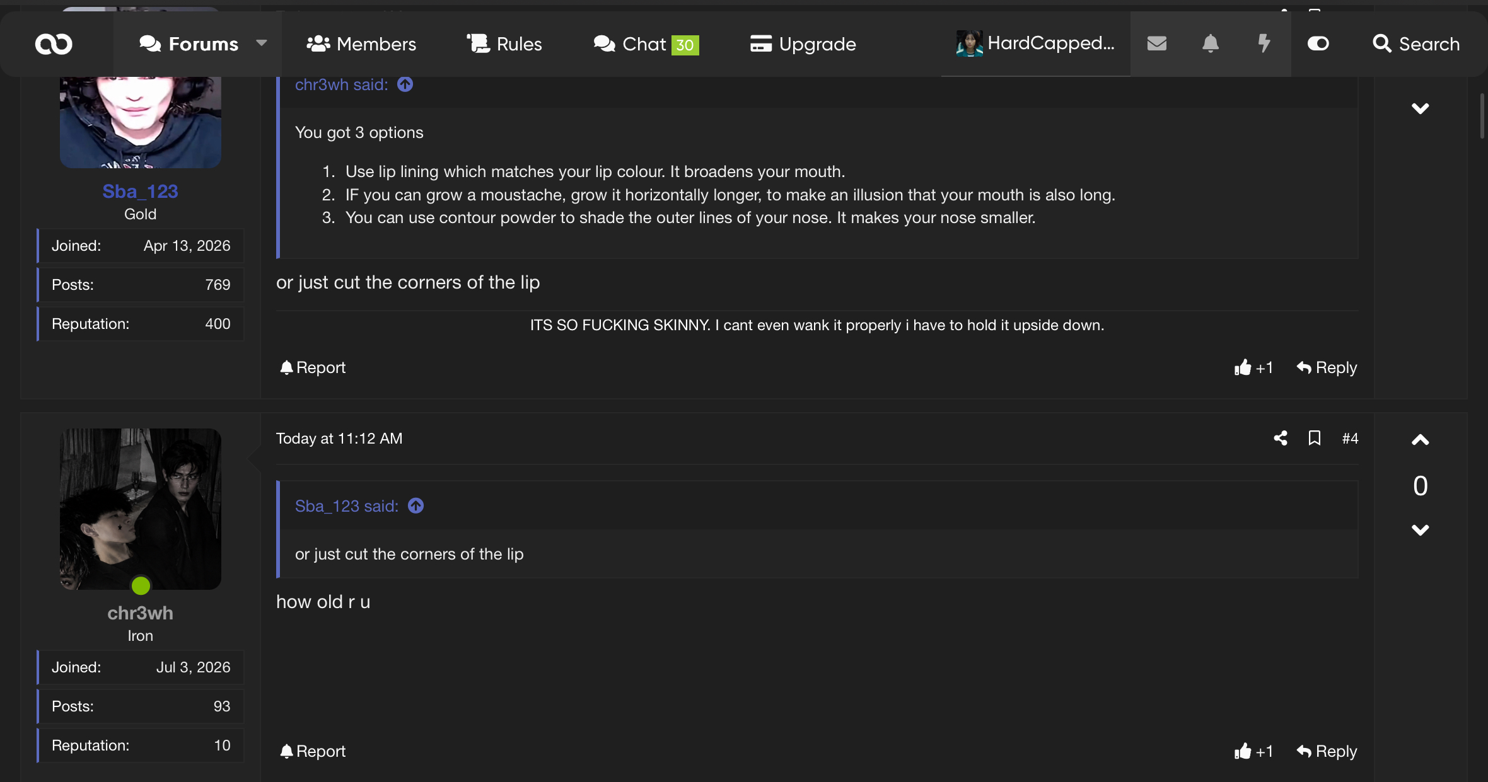Image resolution: width=1488 pixels, height=782 pixels.
Task: Open the inbox envelope icon
Action: (1156, 43)
